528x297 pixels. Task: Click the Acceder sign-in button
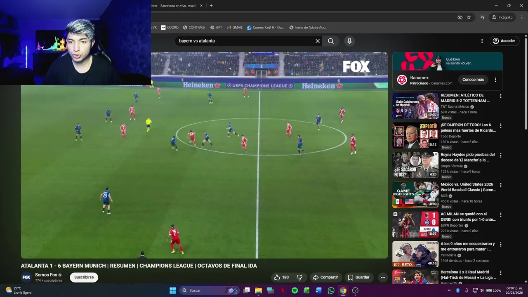tap(504, 41)
